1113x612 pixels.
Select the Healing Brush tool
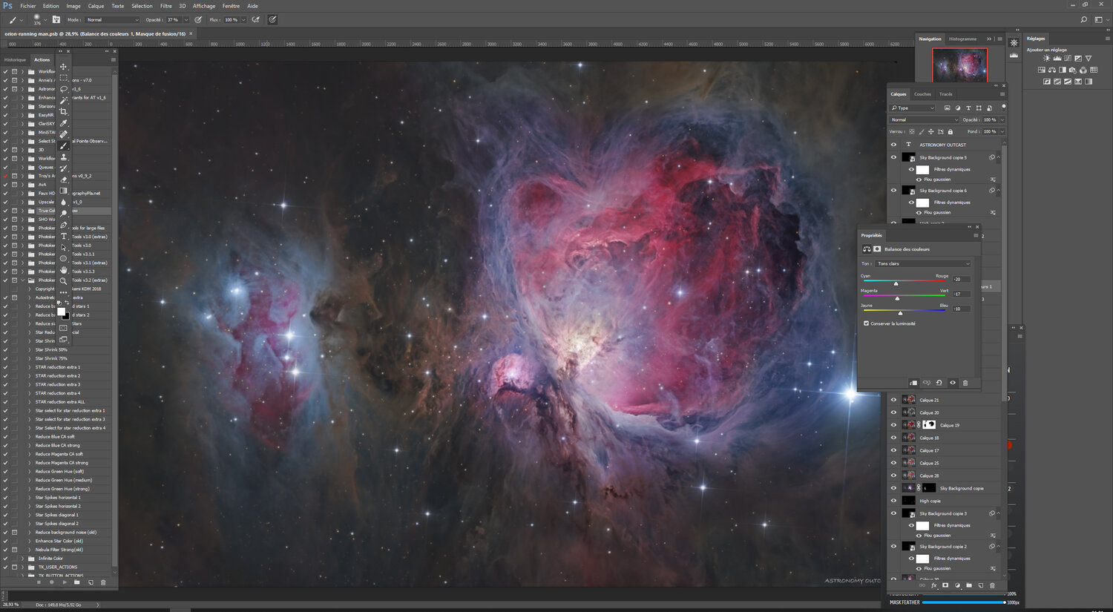[64, 134]
